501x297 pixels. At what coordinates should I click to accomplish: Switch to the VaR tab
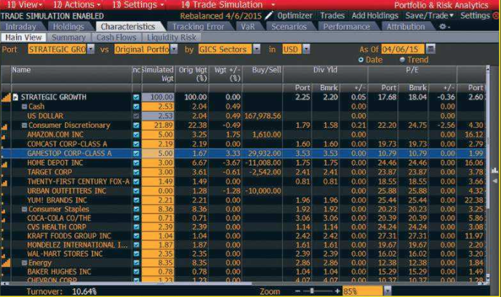click(x=248, y=27)
